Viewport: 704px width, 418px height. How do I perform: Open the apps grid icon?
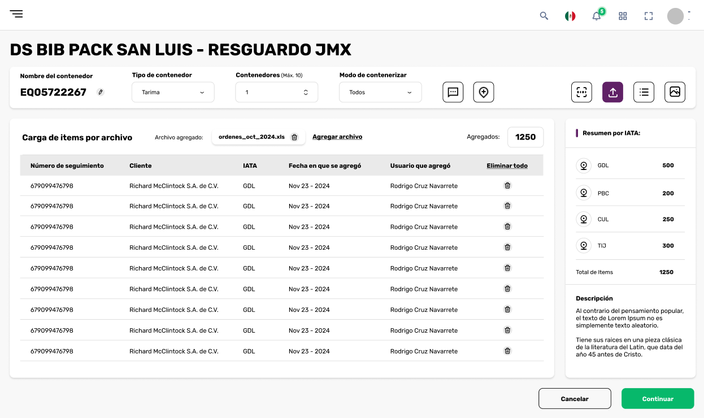[623, 16]
